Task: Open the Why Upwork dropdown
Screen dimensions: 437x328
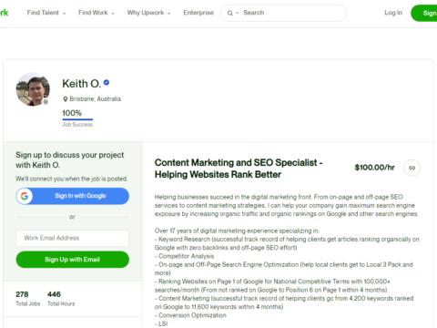Action: click(148, 13)
